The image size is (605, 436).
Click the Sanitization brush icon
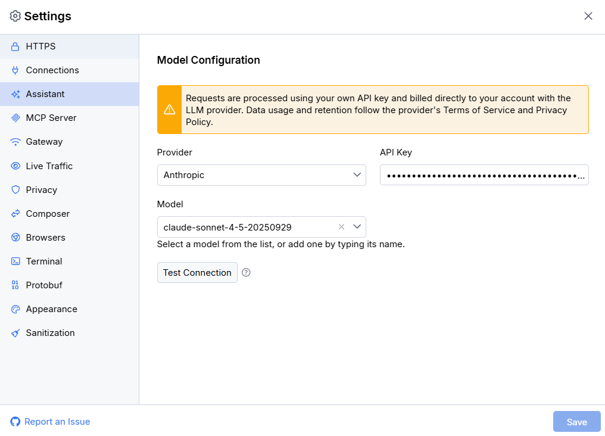pyautogui.click(x=15, y=332)
